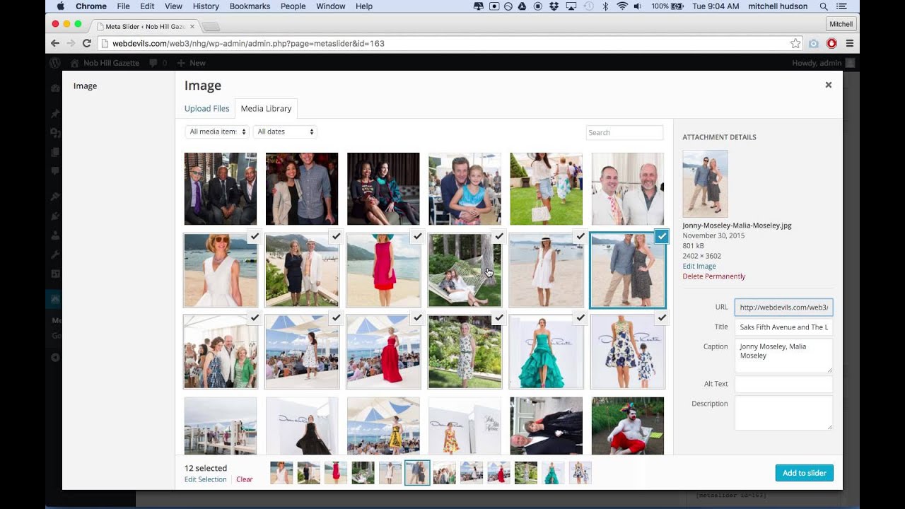Open the History menu
This screenshot has height=509, width=905.
pos(206,6)
